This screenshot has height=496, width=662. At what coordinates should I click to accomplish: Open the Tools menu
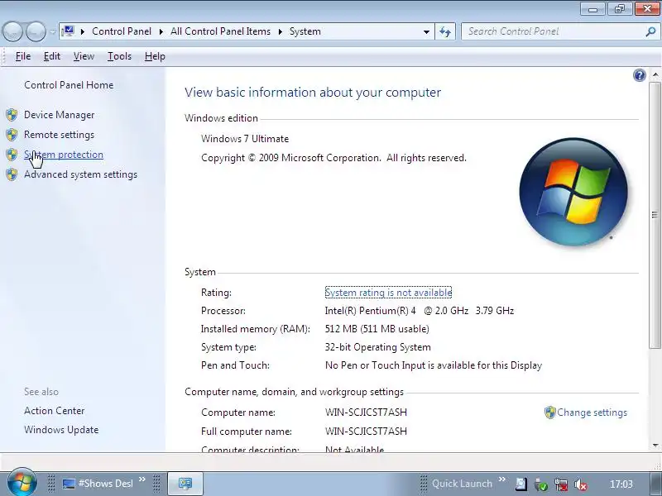pyautogui.click(x=119, y=56)
